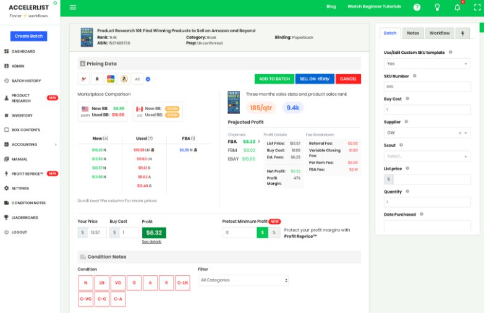Select the percent minimum profit toggle

[274, 233]
